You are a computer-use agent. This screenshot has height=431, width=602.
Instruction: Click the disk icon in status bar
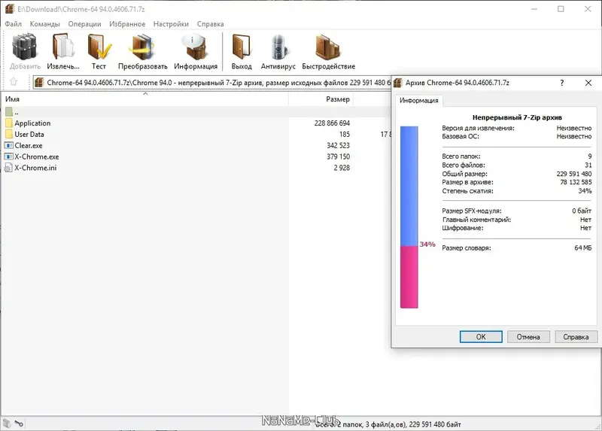point(7,423)
